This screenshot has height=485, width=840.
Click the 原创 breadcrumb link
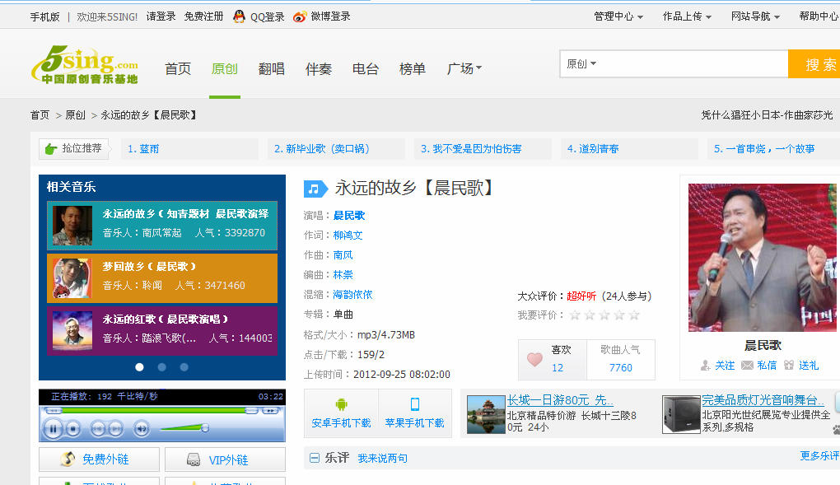(x=75, y=115)
